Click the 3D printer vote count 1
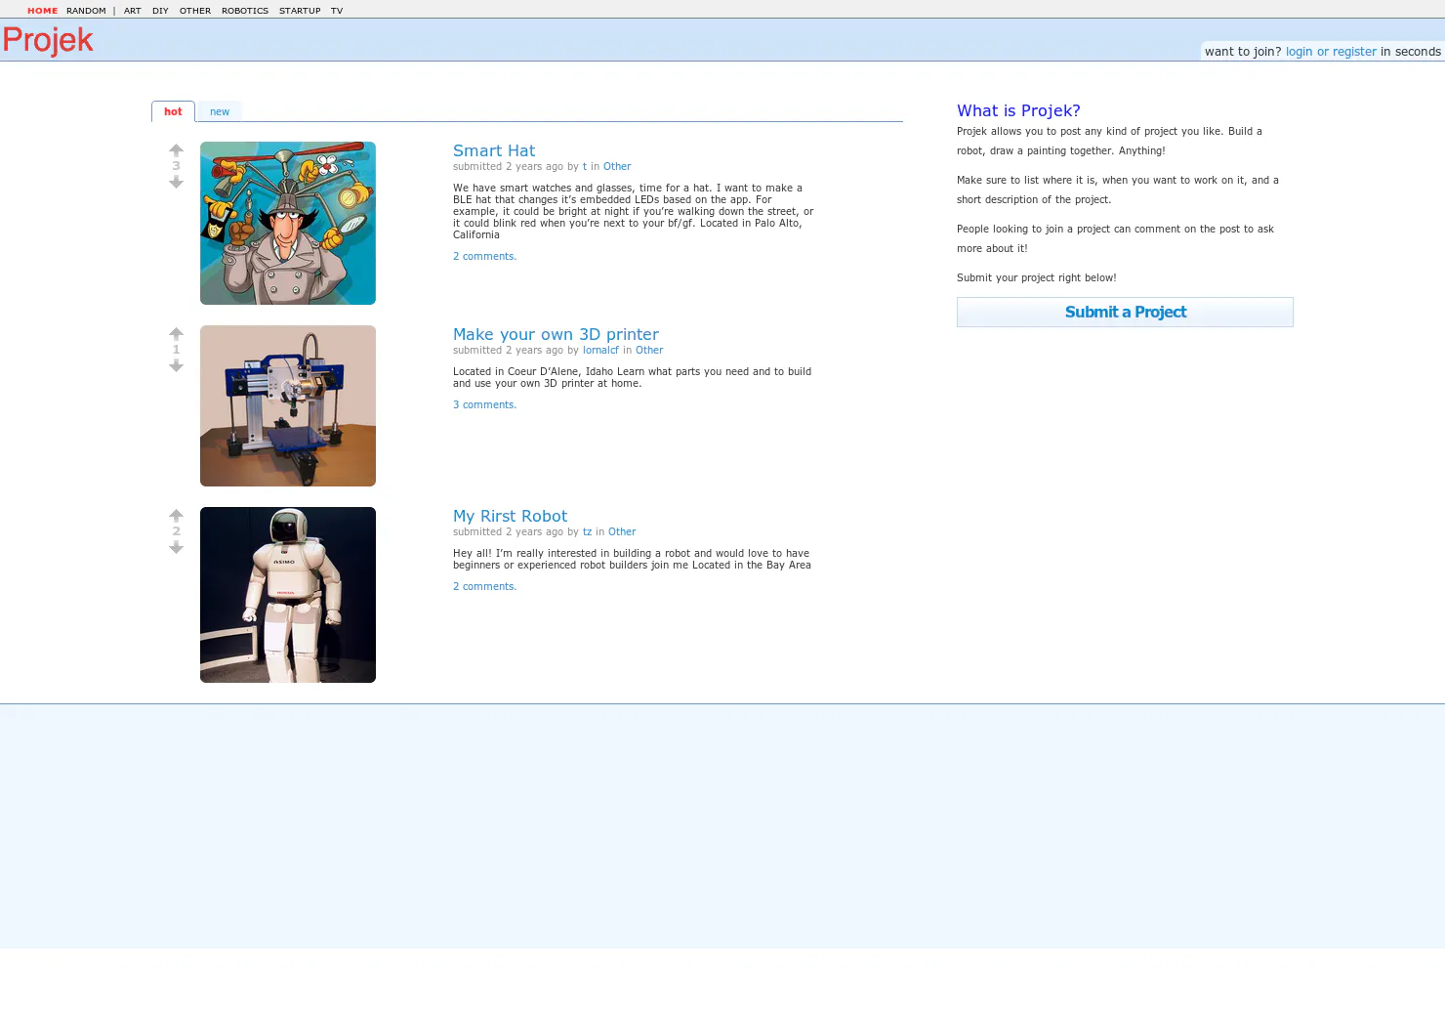Viewport: 1445px width, 1013px height. point(176,350)
